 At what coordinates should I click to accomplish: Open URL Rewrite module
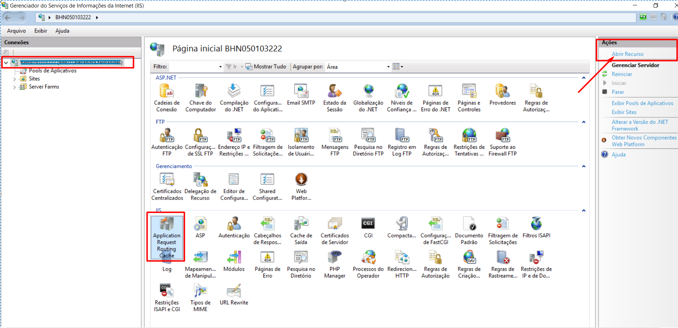point(234,294)
